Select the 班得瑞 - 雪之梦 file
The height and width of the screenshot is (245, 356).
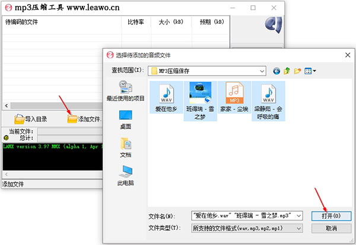[x=201, y=101]
